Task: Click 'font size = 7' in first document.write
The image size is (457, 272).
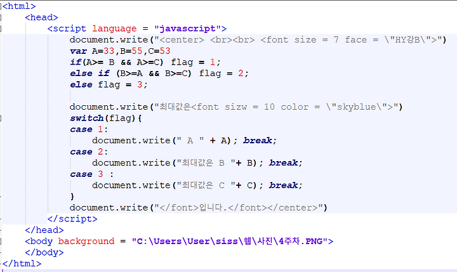Action: click(x=302, y=39)
